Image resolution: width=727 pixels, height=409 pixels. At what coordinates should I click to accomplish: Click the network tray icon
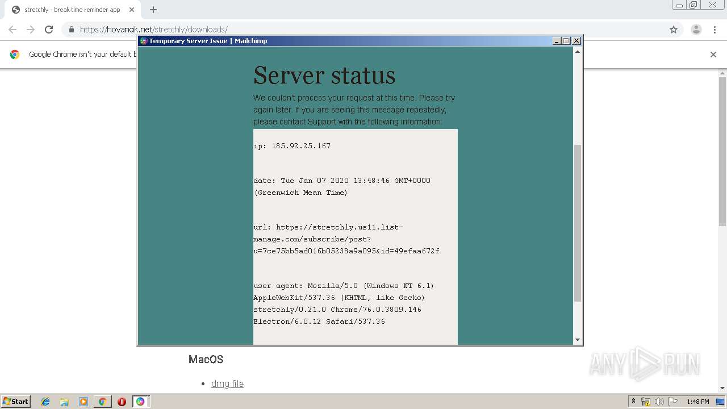646,402
